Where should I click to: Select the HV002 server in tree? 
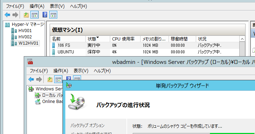coord(25,37)
